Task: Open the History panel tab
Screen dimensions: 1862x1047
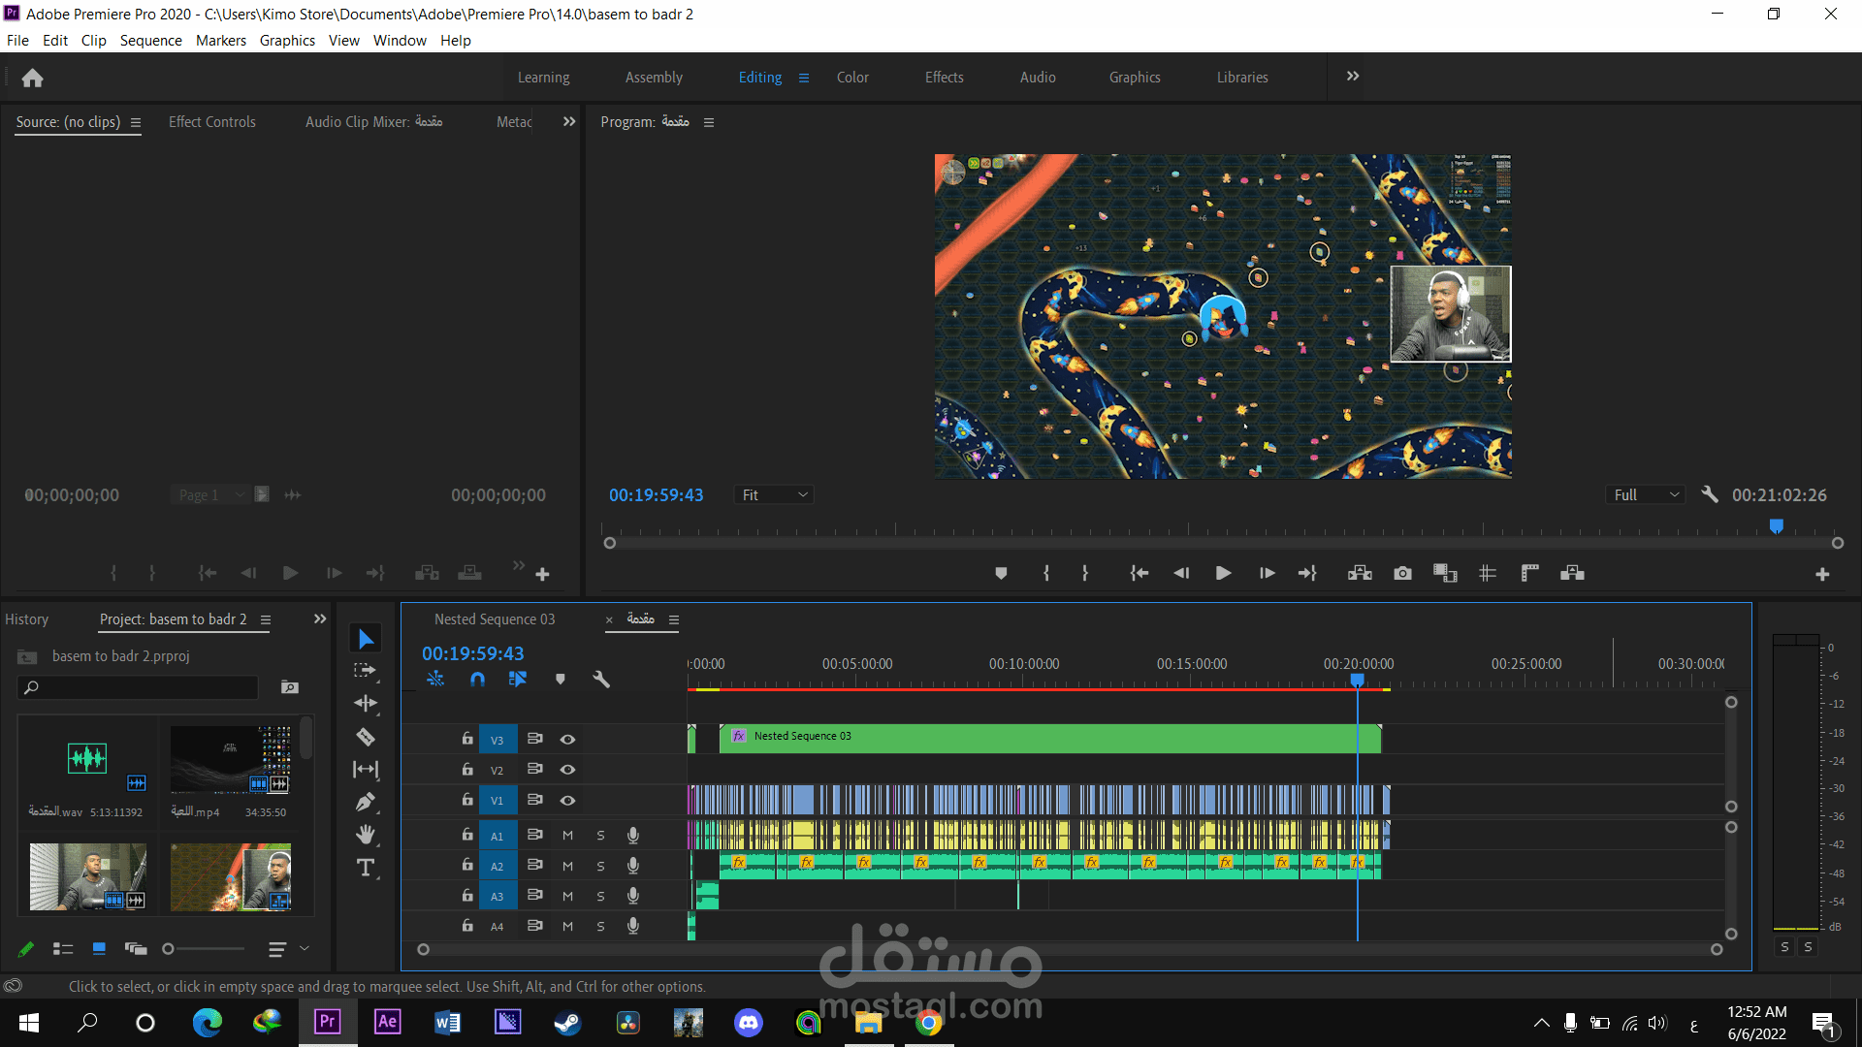Action: 27,619
